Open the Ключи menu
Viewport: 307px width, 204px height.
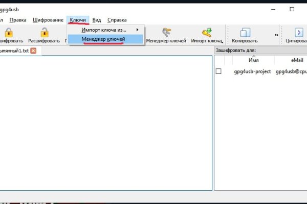pyautogui.click(x=78, y=20)
